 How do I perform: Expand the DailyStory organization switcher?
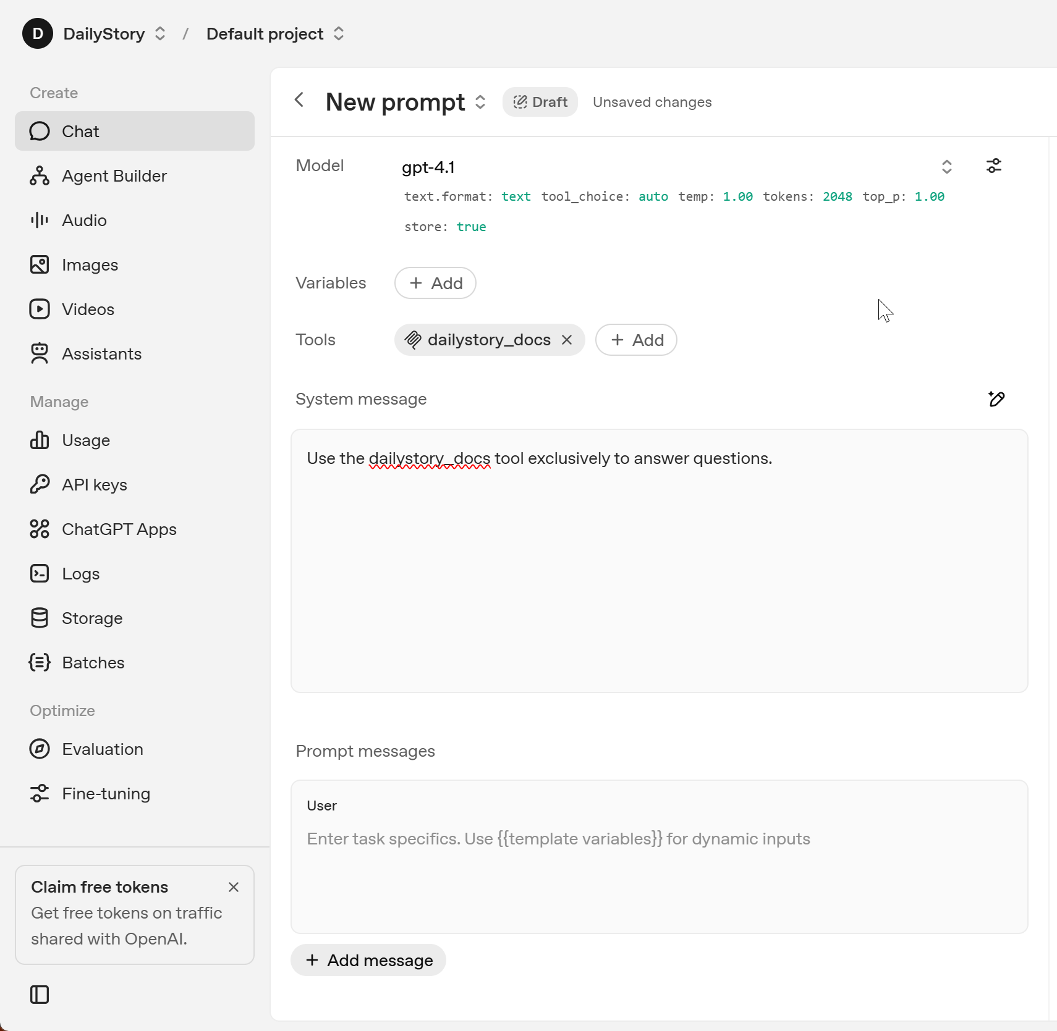tap(160, 33)
